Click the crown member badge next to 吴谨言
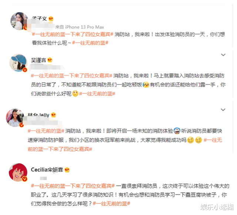Image resolution: width=237 pixels, height=215 pixels. click(x=50, y=60)
